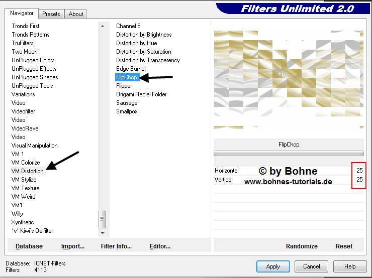Select VM Distortion in category list
This screenshot has height=278, width=372.
28,171
